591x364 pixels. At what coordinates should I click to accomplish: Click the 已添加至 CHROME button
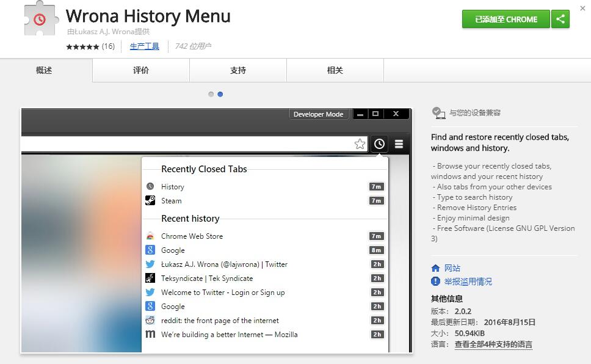(506, 19)
